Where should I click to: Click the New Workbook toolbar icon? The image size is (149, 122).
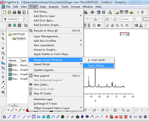[x=14, y=12]
